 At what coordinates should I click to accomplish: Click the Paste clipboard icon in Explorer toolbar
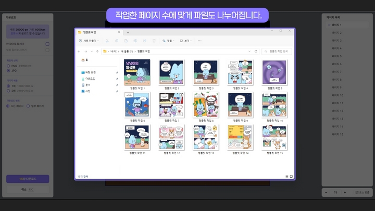(x=126, y=41)
